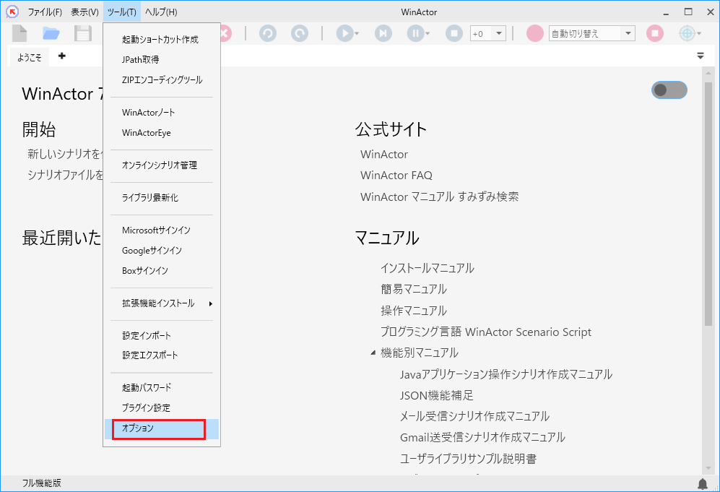Open Javaアプリケーション操作シナリオ作成マニュアル
Screen dimensions: 720x492
point(506,375)
